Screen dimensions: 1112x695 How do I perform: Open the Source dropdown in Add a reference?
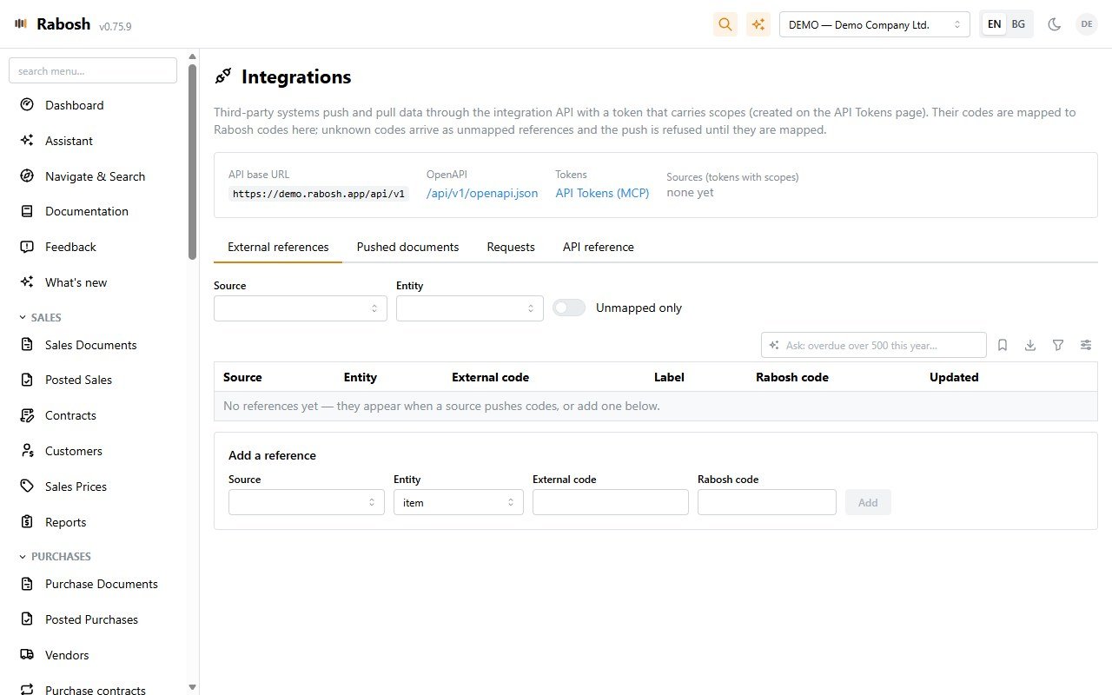click(x=307, y=502)
